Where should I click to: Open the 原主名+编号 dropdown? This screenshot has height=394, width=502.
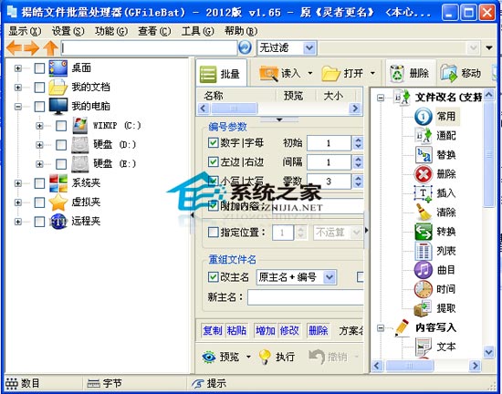329,277
